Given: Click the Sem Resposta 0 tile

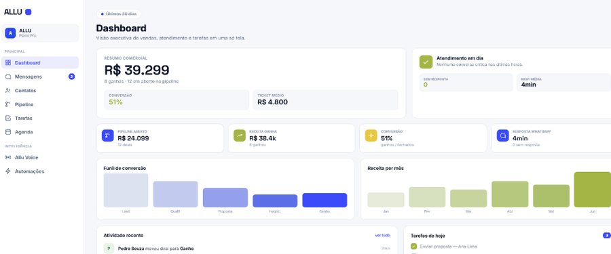Looking at the screenshot, I should click(x=466, y=83).
